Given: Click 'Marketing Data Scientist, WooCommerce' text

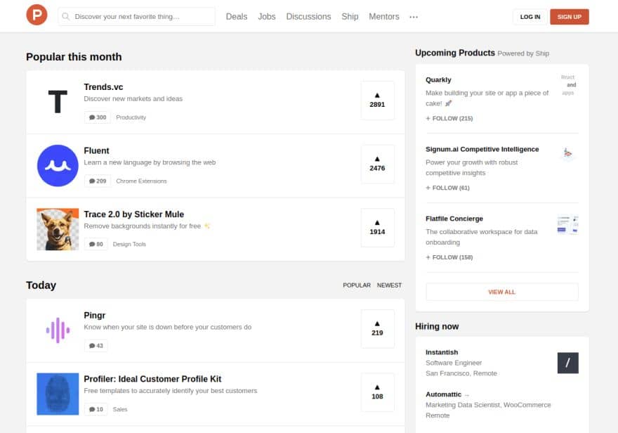Looking at the screenshot, I should point(488,405).
